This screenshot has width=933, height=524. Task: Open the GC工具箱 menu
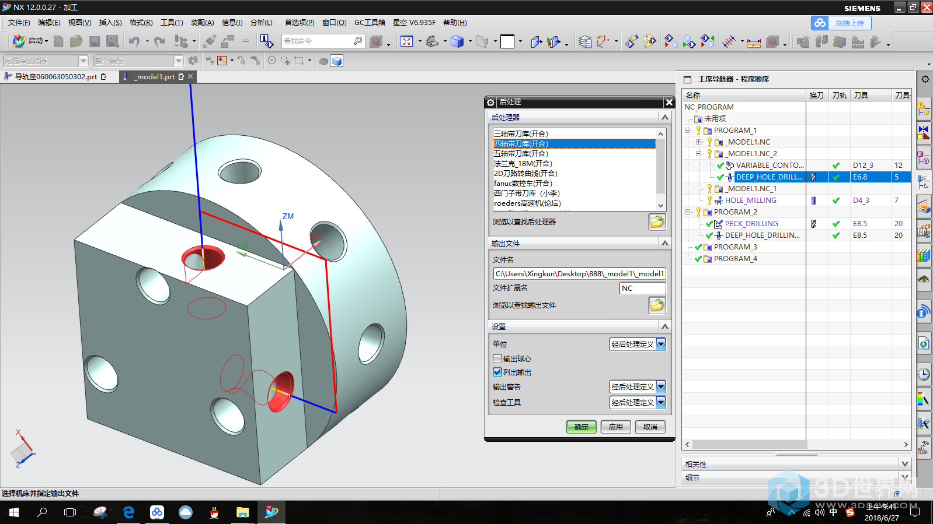(370, 23)
